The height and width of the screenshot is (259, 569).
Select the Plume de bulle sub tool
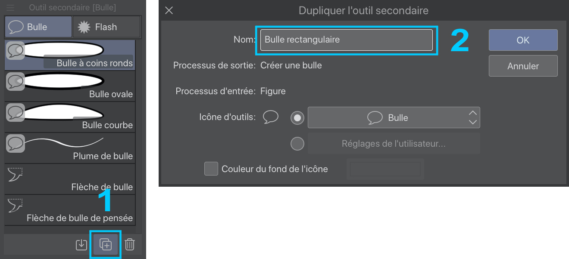[70, 148]
